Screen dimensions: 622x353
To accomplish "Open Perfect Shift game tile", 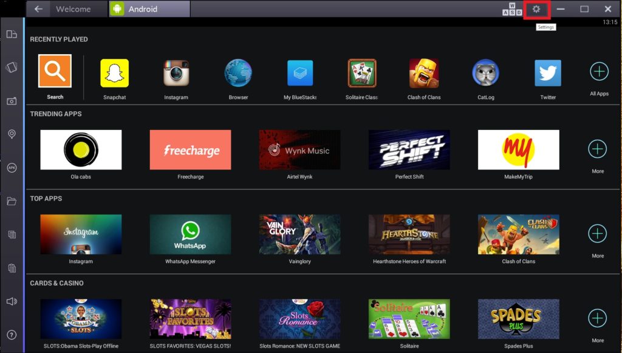I will pyautogui.click(x=409, y=150).
